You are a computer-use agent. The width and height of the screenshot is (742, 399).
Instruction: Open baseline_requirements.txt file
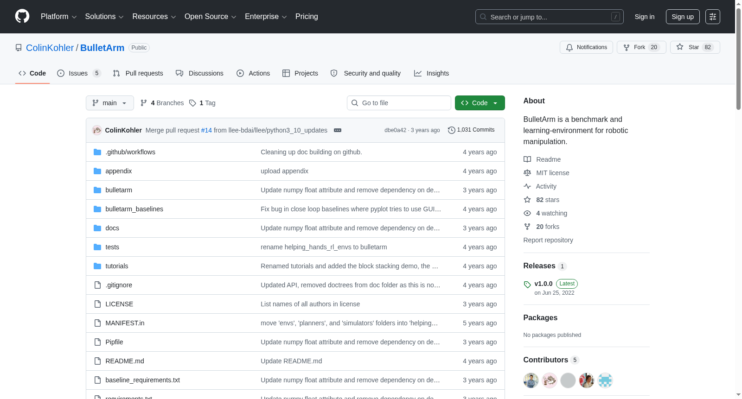(143, 380)
